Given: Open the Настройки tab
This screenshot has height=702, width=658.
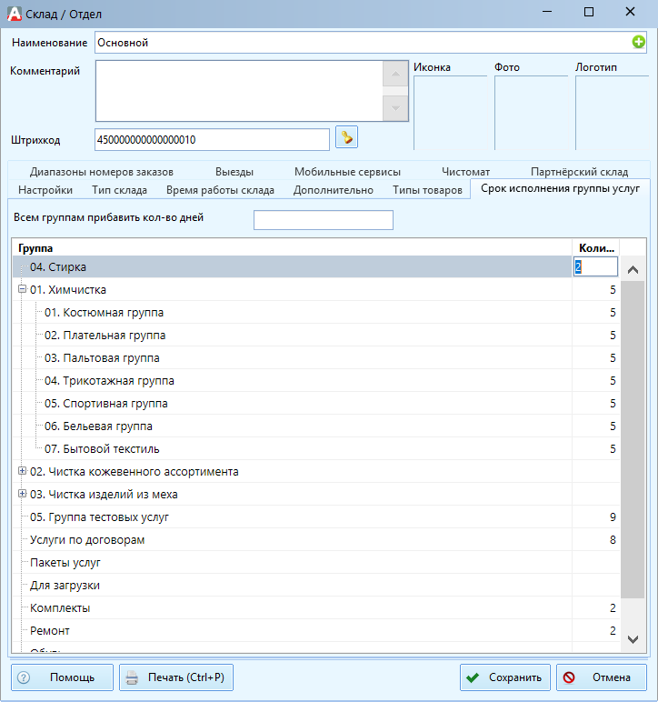Looking at the screenshot, I should click(x=45, y=190).
